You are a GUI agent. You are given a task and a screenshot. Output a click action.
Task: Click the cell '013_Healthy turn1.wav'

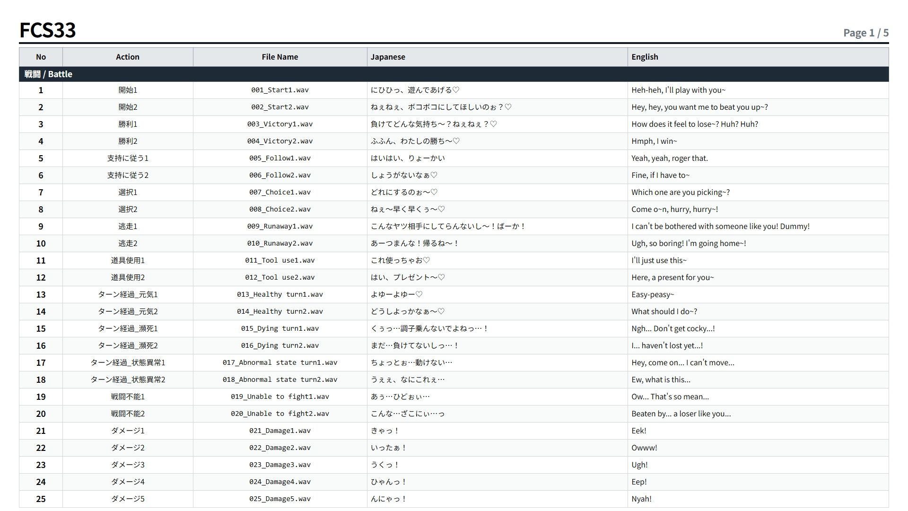click(279, 294)
